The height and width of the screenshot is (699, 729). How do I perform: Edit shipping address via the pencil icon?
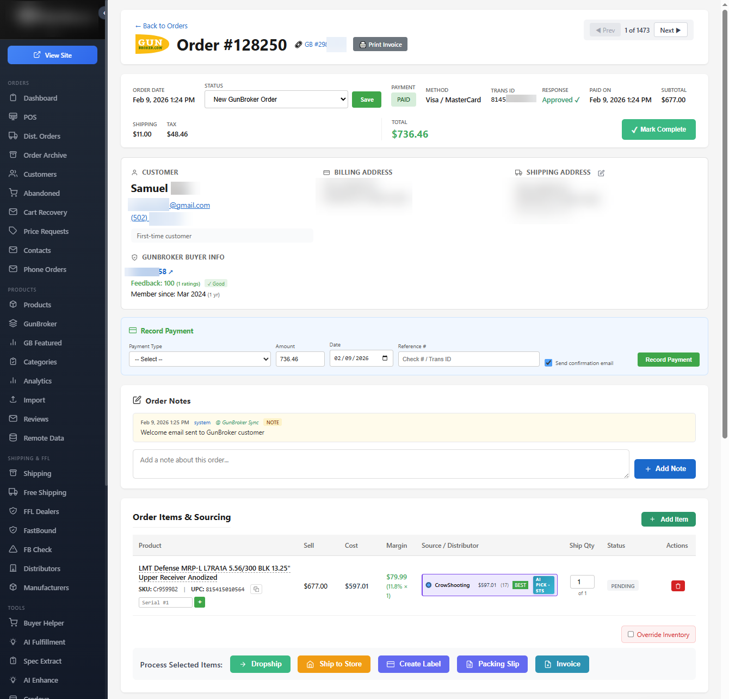[601, 173]
